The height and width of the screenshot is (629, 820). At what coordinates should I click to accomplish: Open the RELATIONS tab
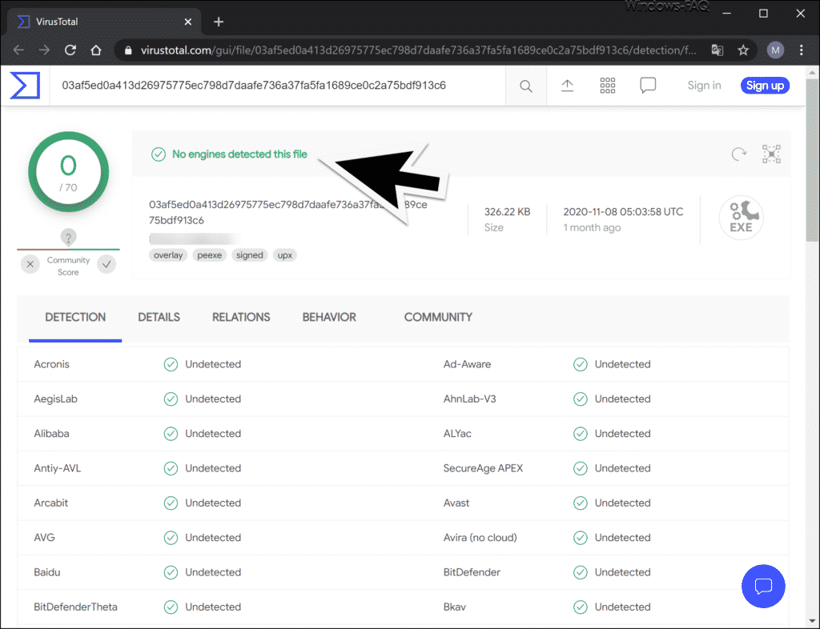click(241, 317)
